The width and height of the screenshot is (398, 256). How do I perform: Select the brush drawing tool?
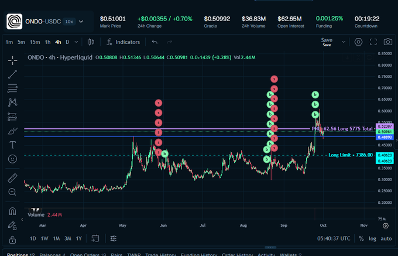(x=12, y=131)
